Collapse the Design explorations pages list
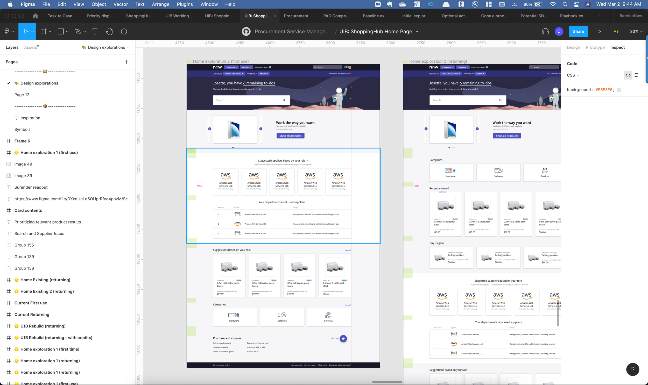Viewport: 648px width, 385px height. point(128,47)
